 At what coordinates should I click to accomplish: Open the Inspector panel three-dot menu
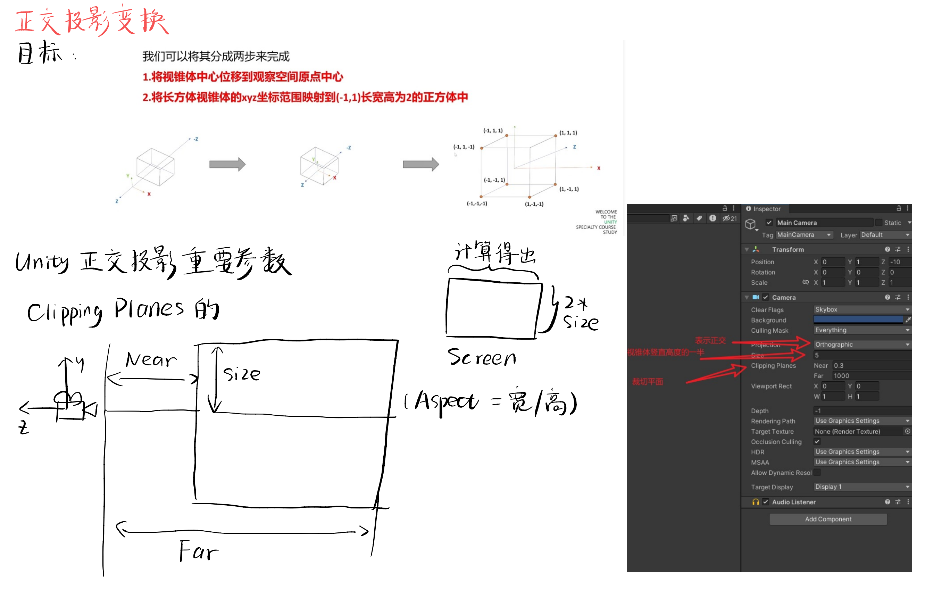907,208
